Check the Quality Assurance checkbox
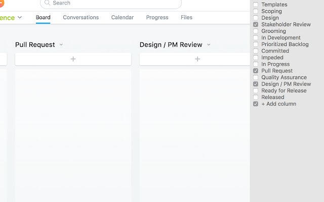 256,77
